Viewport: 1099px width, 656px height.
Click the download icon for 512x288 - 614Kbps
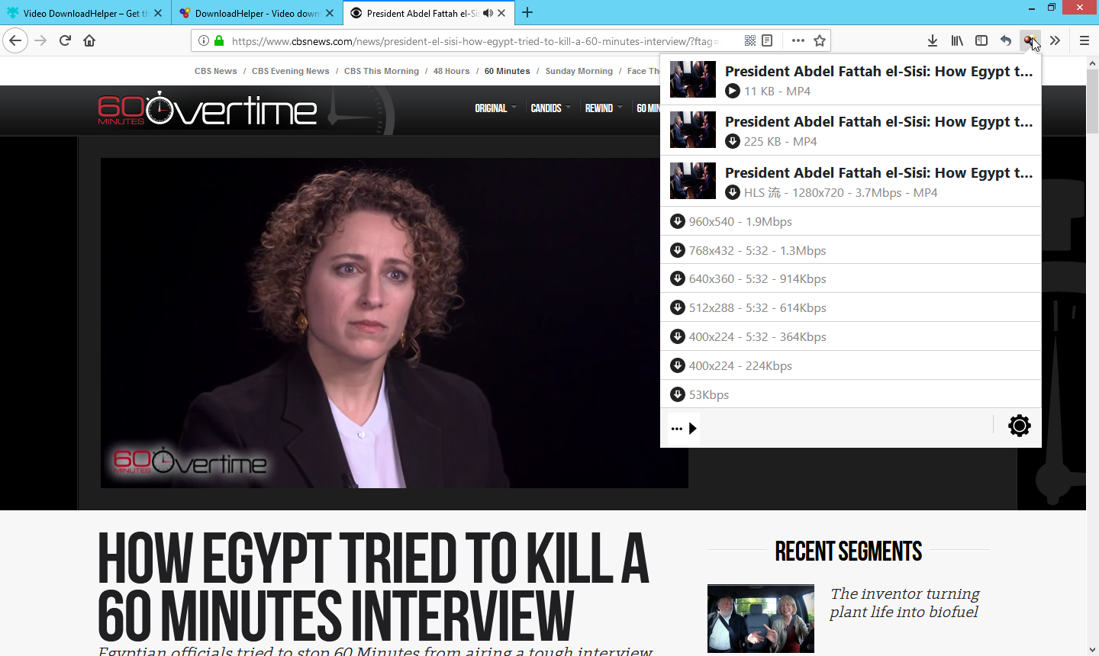pos(677,307)
